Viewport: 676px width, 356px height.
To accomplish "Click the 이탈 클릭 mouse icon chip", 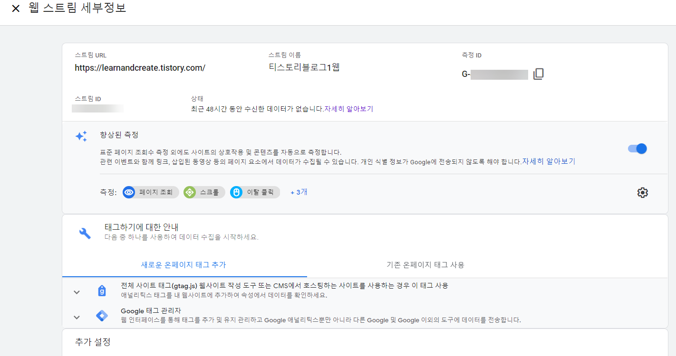I will click(x=255, y=192).
